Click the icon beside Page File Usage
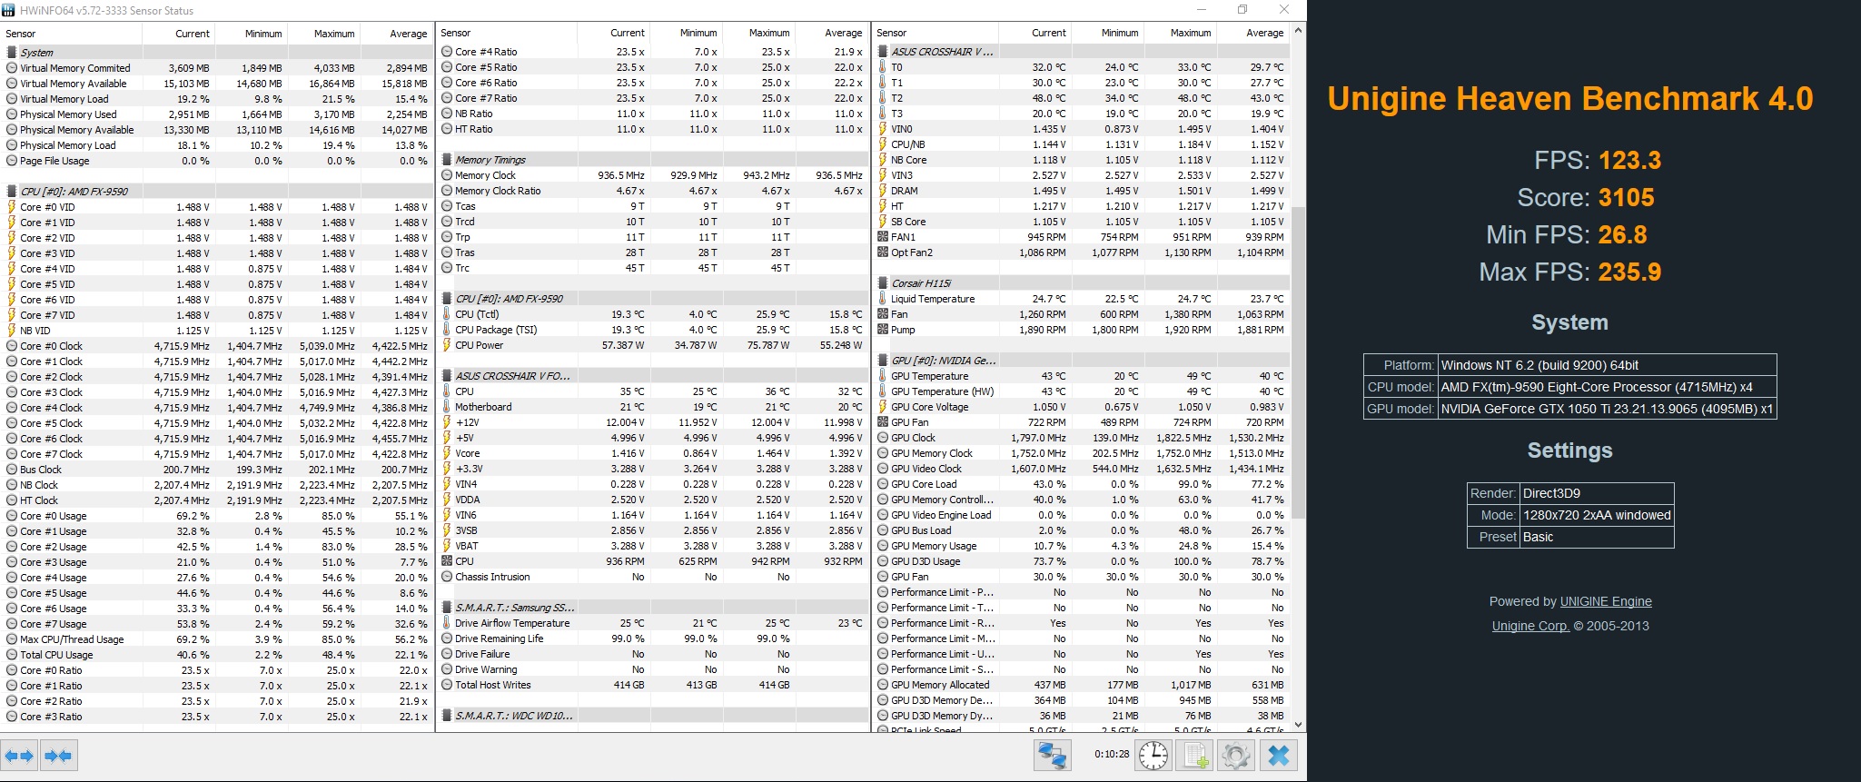Viewport: 1861px width, 782px height. click(x=12, y=161)
